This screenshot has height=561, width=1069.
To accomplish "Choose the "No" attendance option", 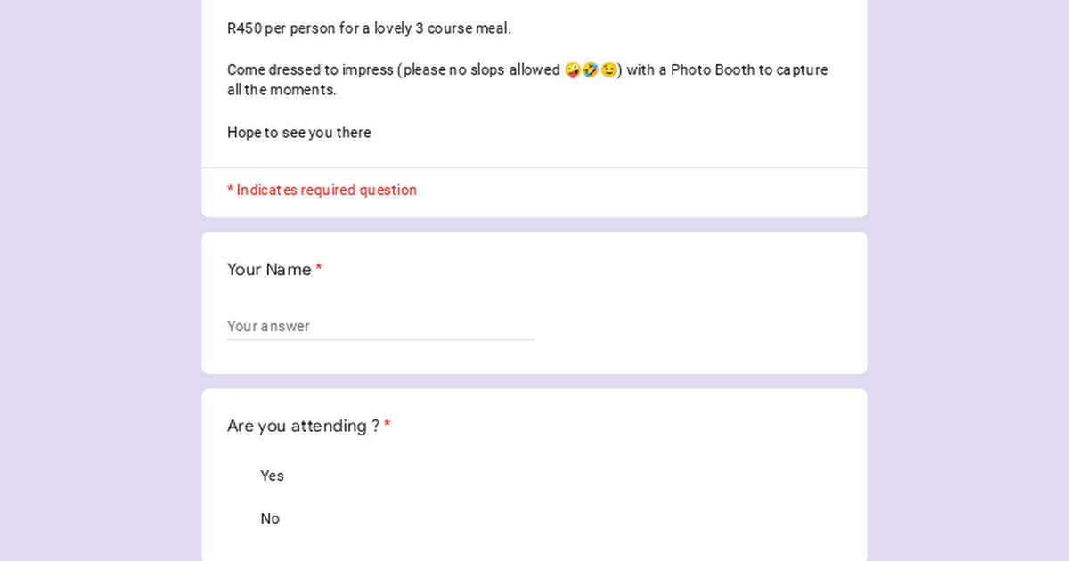I will [x=270, y=518].
